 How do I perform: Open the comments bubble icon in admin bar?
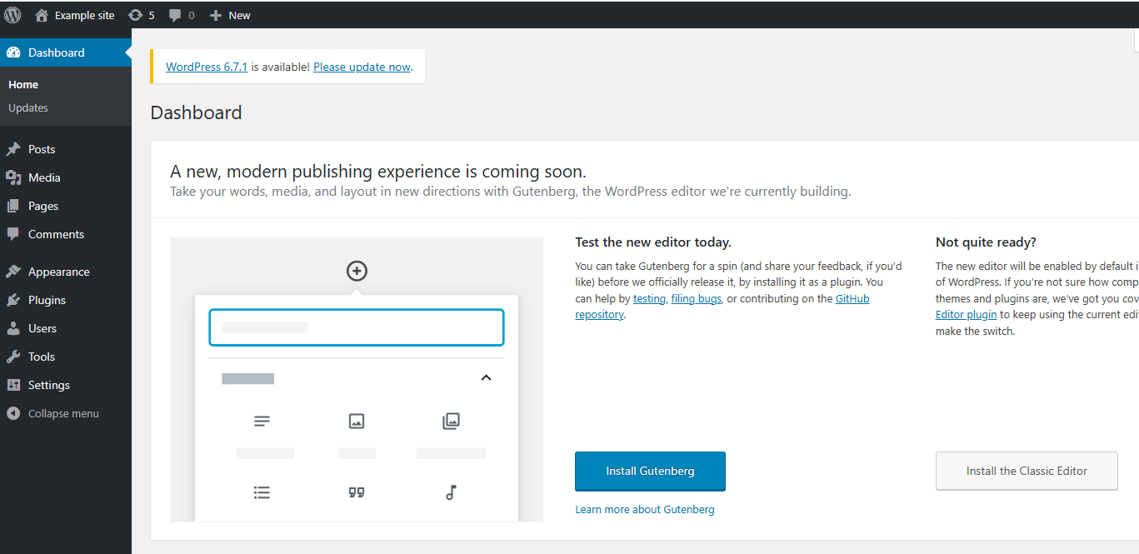coord(181,15)
